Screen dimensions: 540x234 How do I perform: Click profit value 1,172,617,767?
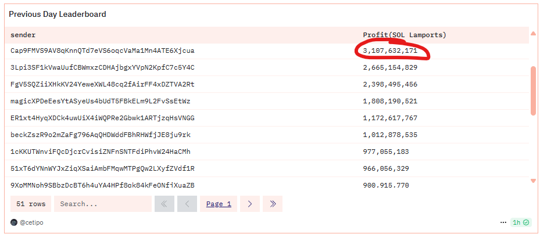point(390,118)
